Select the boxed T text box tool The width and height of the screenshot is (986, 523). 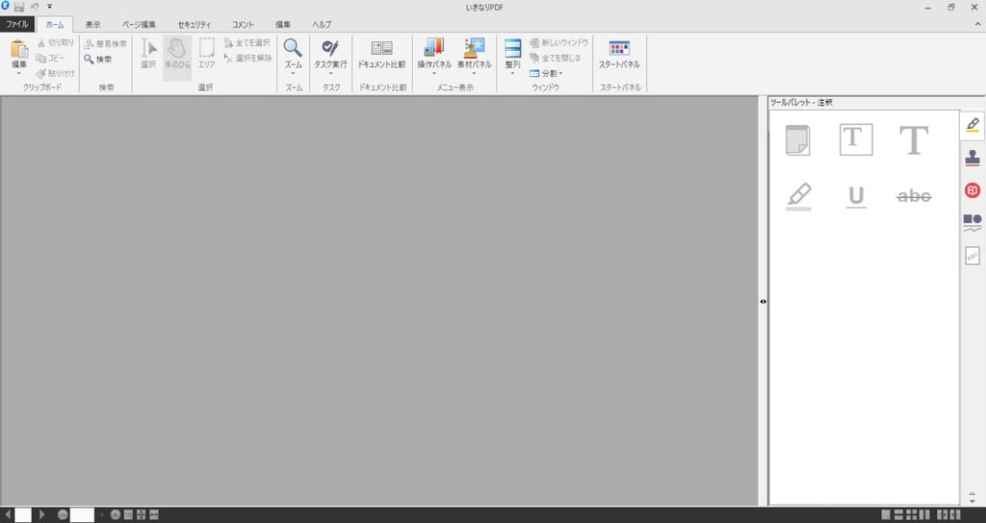click(856, 139)
